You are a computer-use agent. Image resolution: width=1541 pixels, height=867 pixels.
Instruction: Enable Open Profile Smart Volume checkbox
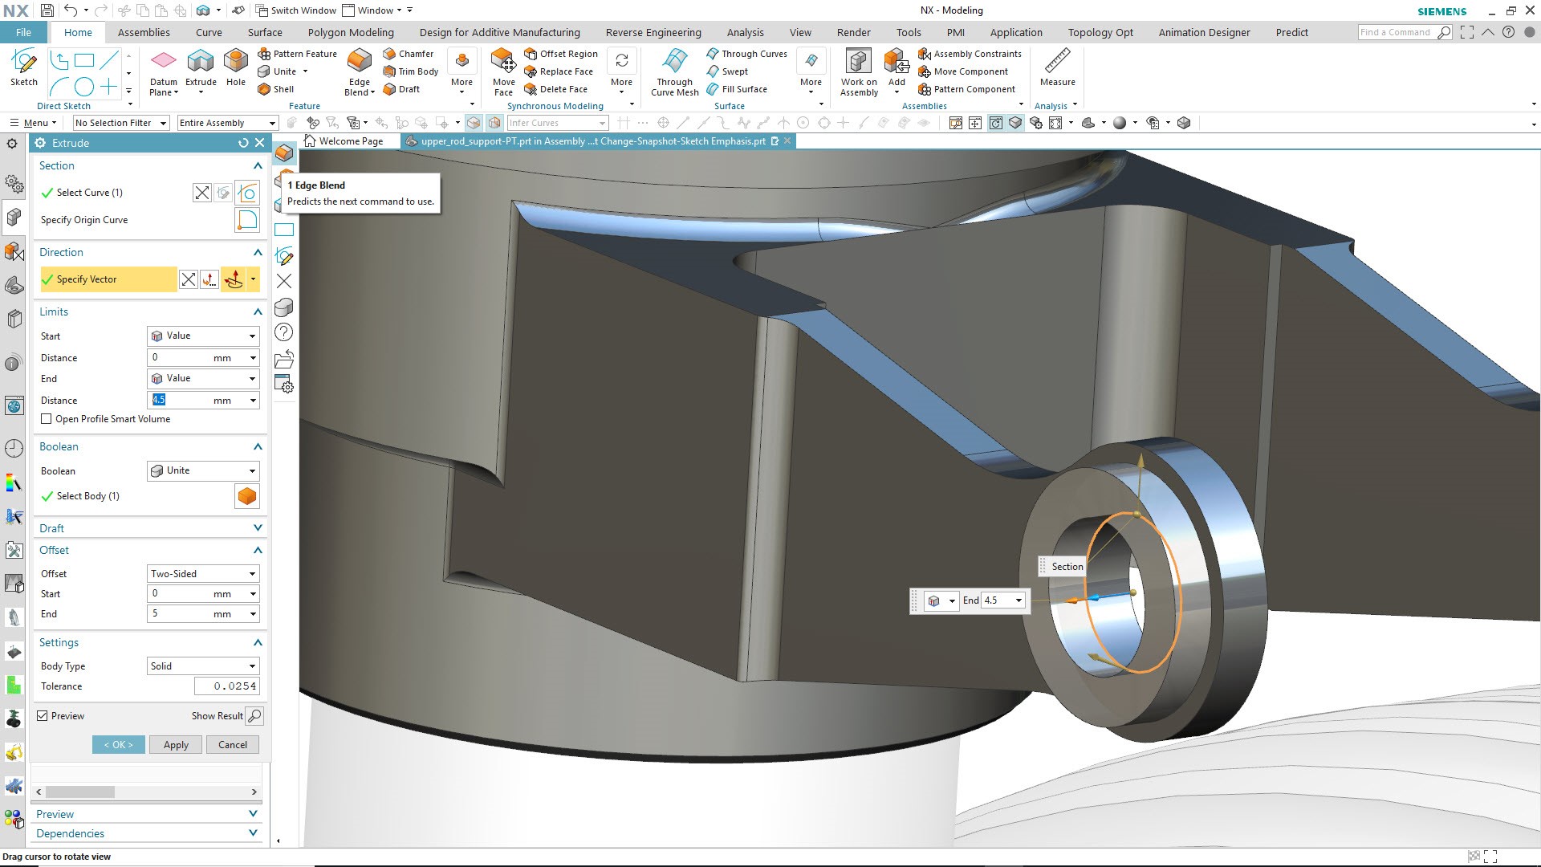tap(47, 419)
